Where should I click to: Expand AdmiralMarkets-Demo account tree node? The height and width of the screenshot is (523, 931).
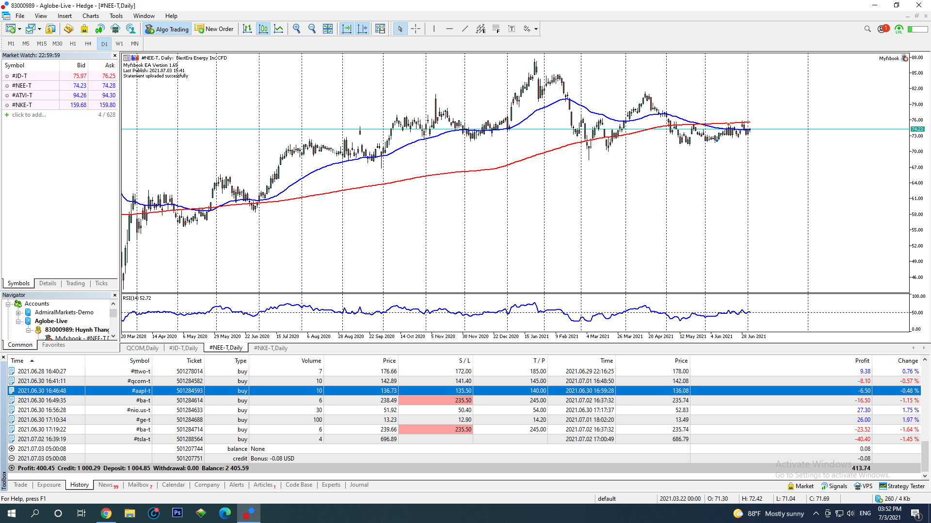[x=18, y=313]
